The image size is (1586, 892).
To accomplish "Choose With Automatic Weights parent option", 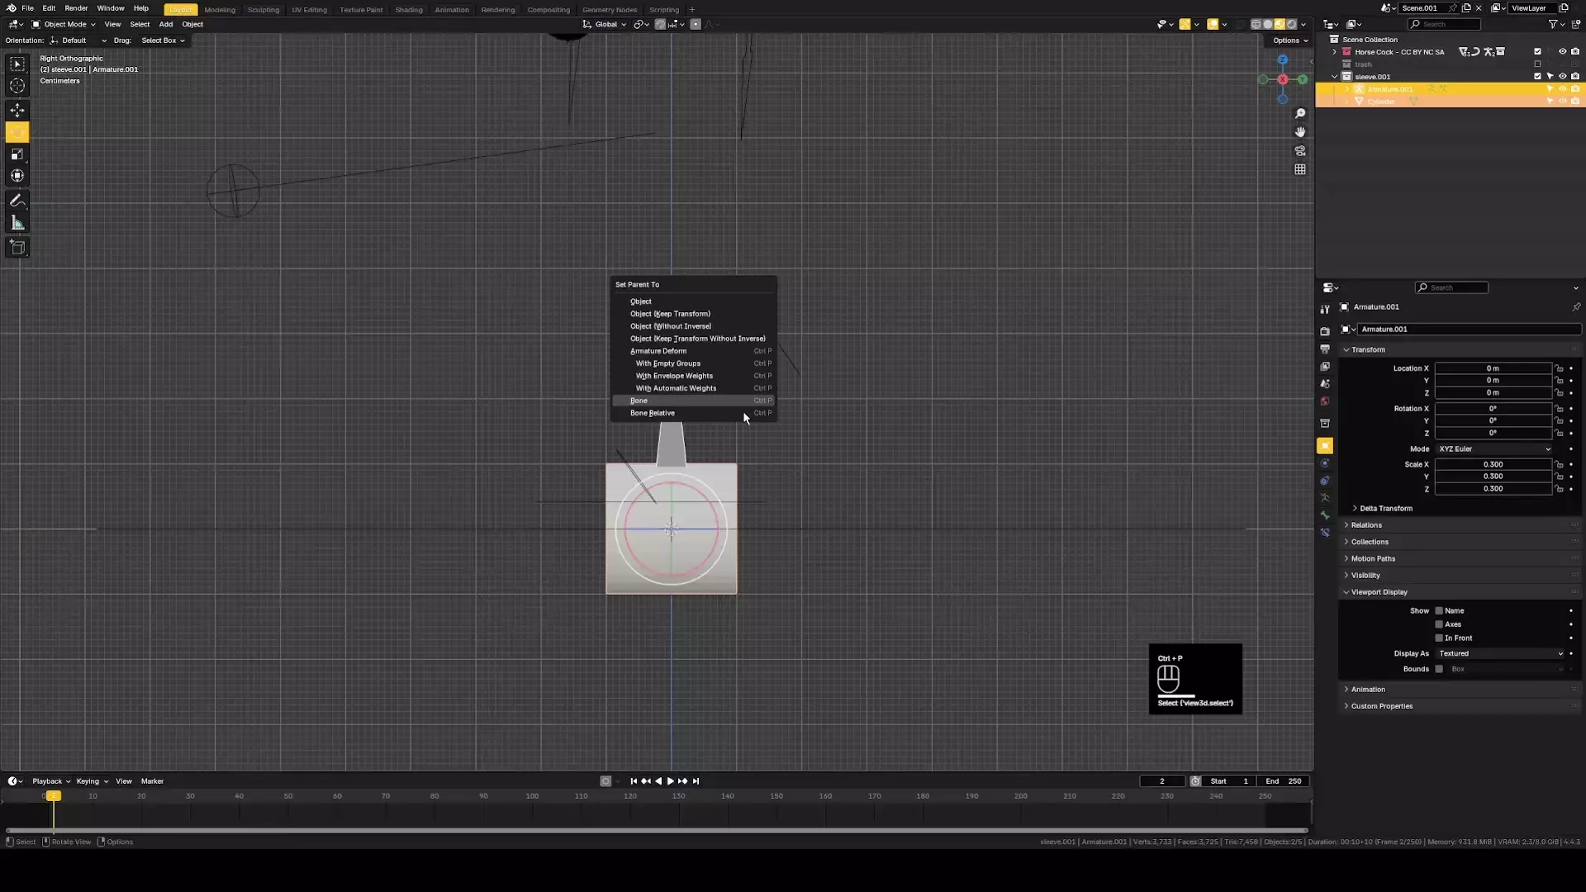I will pos(676,388).
